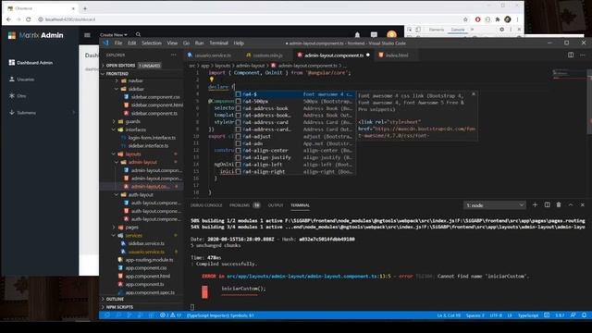Open the File menu in VS Code
The height and width of the screenshot is (333, 592).
tap(118, 43)
